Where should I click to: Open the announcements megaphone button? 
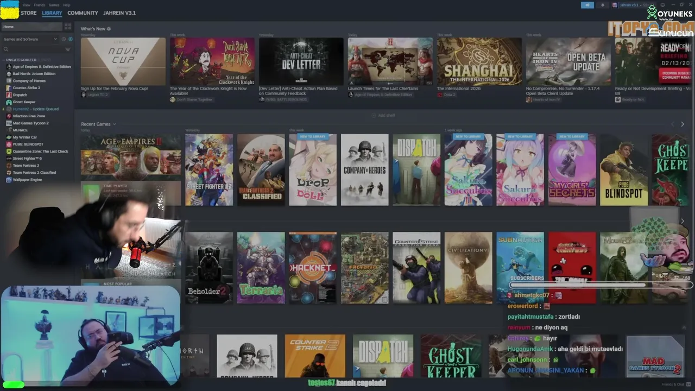(x=587, y=5)
